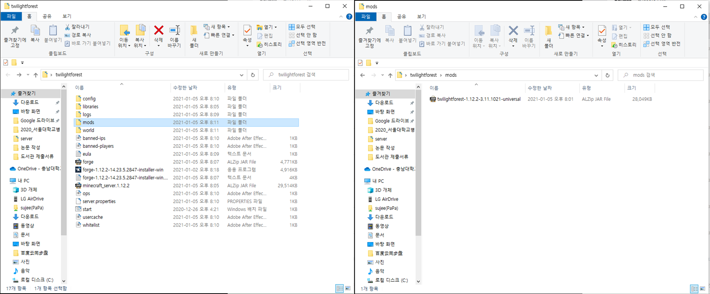Screen dimensions: 710x294
Task: Click Copy path (경로 복사) in twilightforest window
Action: pos(78,35)
